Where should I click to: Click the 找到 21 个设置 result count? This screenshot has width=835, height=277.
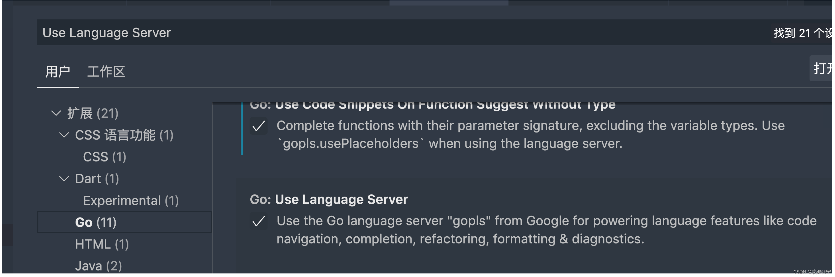tap(802, 33)
